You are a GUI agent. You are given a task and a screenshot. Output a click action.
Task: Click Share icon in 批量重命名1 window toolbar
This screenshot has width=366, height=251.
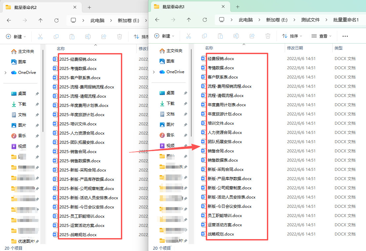[252, 36]
